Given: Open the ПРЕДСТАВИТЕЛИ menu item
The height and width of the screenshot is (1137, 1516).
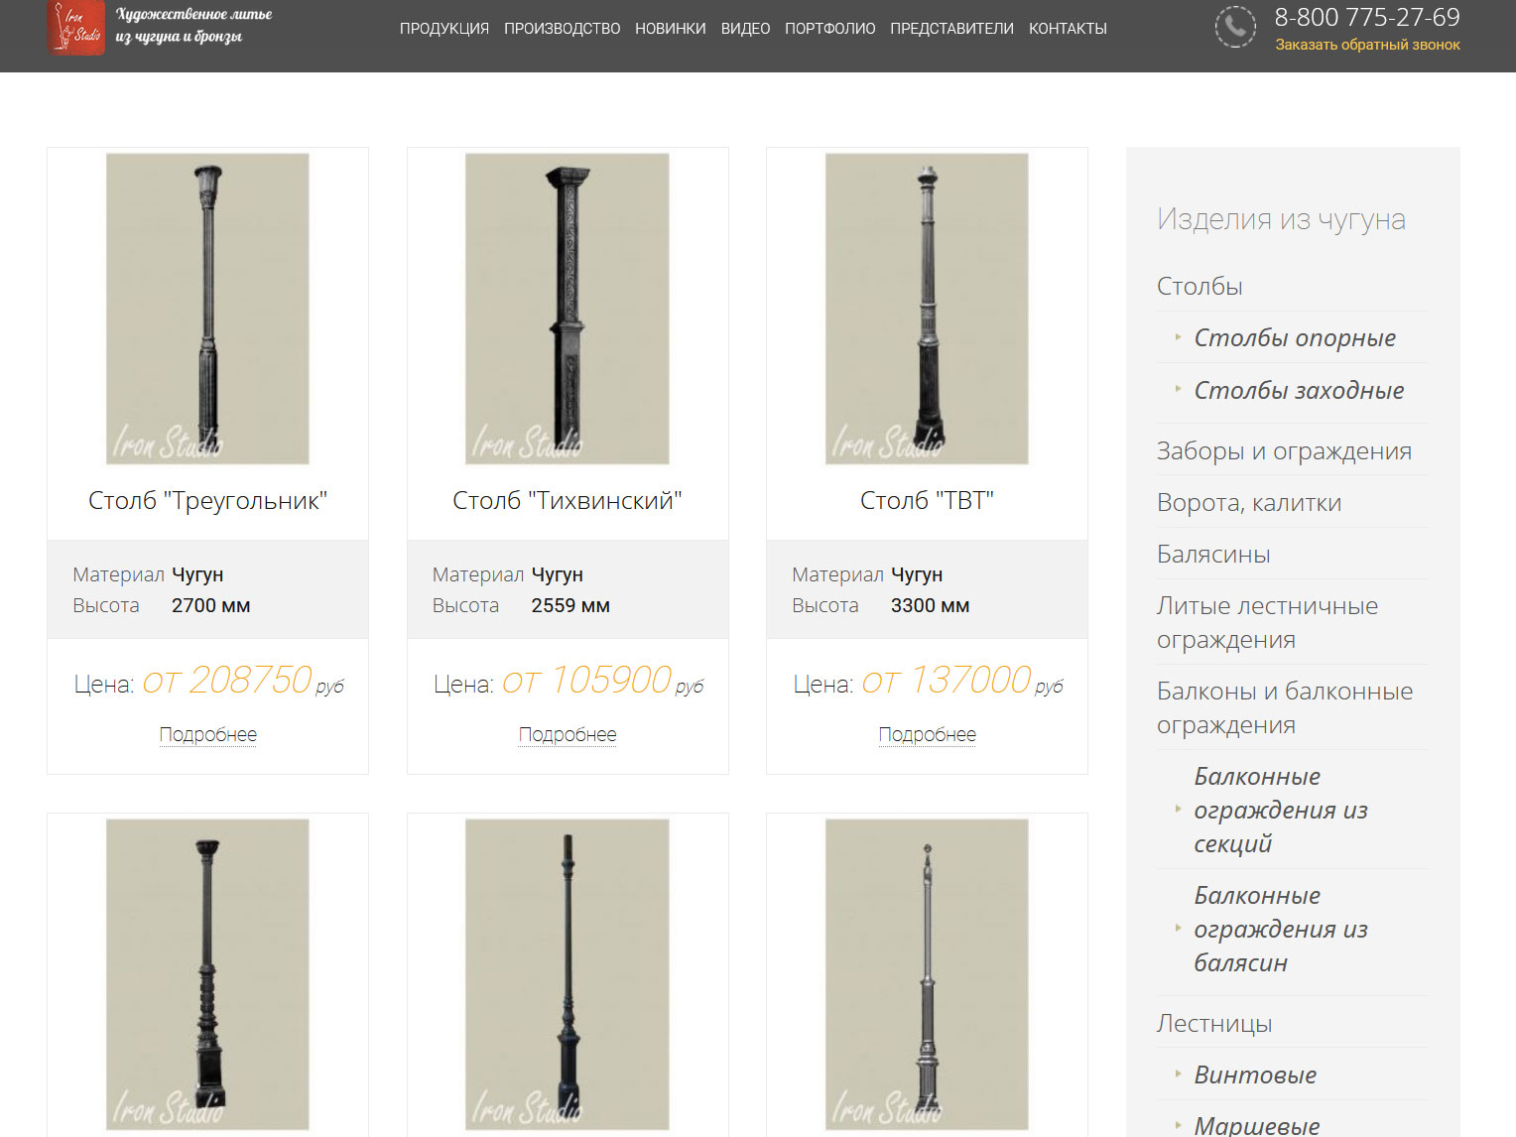Looking at the screenshot, I should pyautogui.click(x=951, y=29).
